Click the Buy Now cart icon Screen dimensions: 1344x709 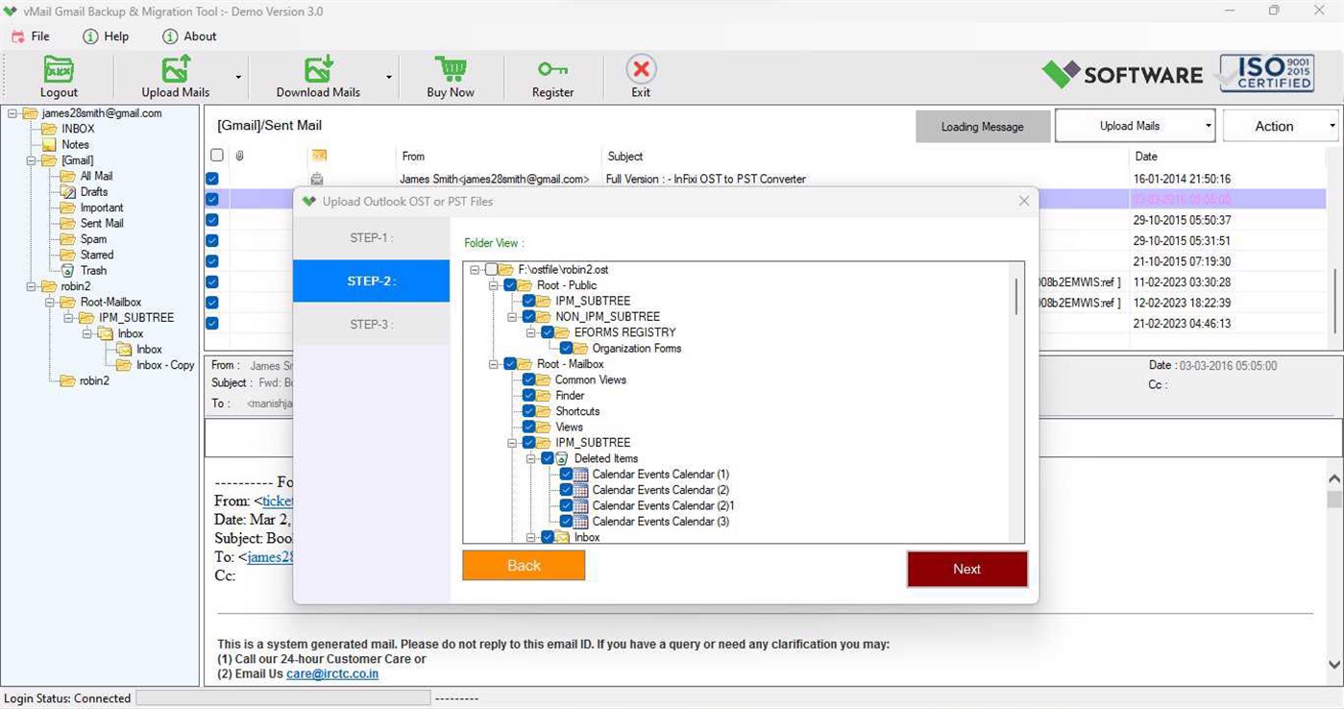(451, 69)
